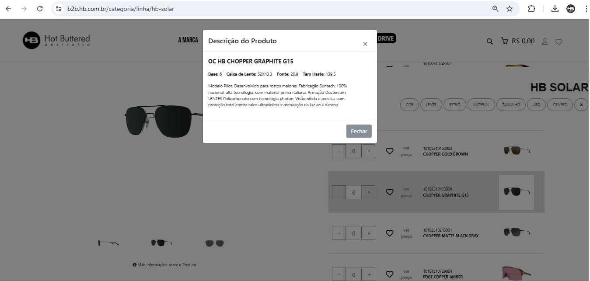This screenshot has width=590, height=281.
Task: Clear filters with the round X button
Action: [581, 105]
